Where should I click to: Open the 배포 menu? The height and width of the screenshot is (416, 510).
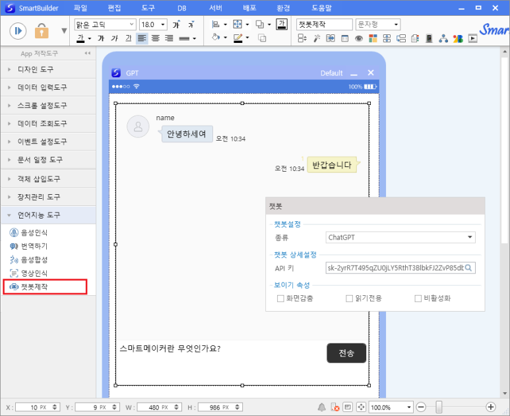[x=249, y=8]
